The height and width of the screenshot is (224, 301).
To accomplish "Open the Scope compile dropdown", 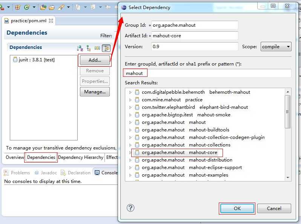I will click(x=276, y=47).
